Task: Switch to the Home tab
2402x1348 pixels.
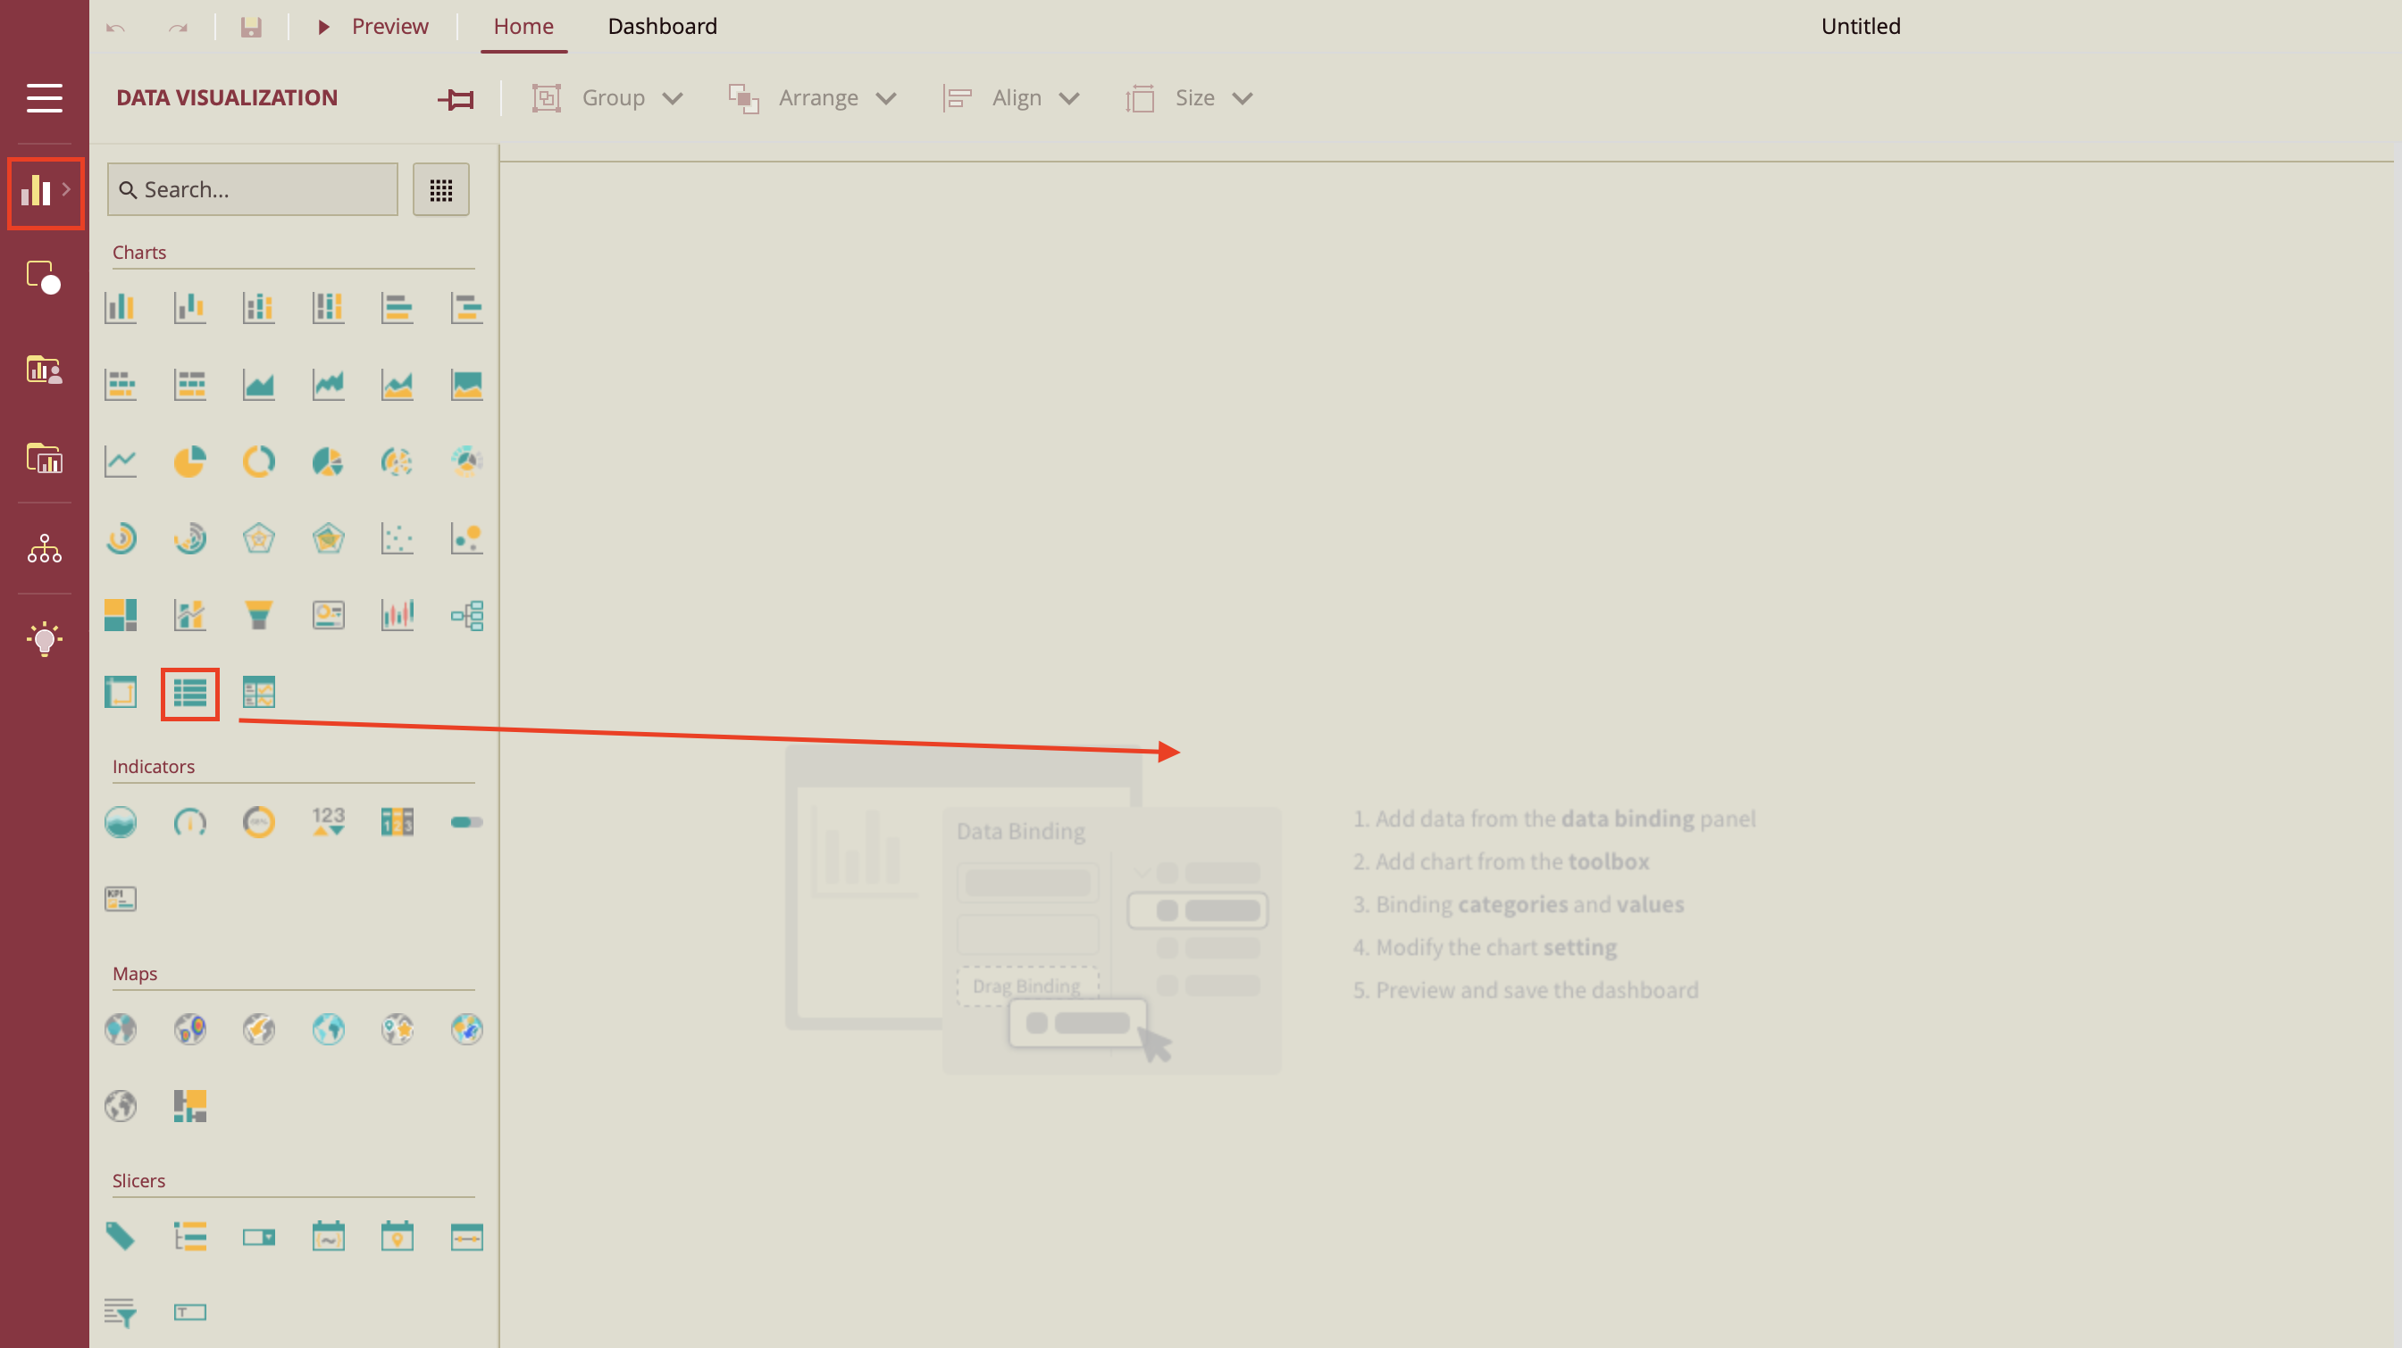Action: point(523,26)
